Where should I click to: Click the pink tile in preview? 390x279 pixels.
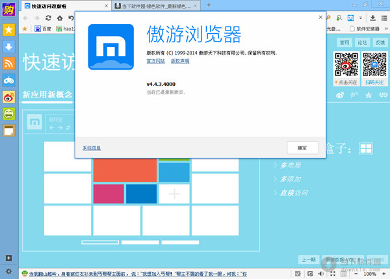tap(109, 194)
